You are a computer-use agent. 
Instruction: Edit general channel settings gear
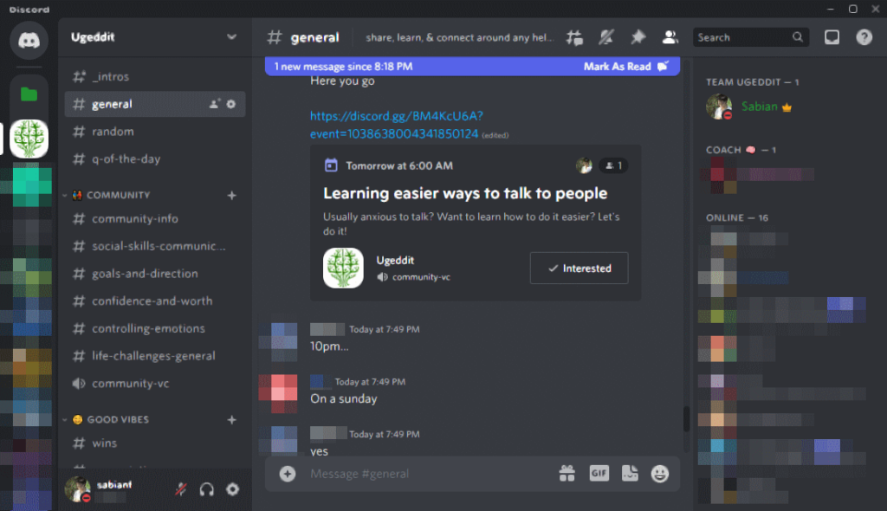[x=230, y=104]
